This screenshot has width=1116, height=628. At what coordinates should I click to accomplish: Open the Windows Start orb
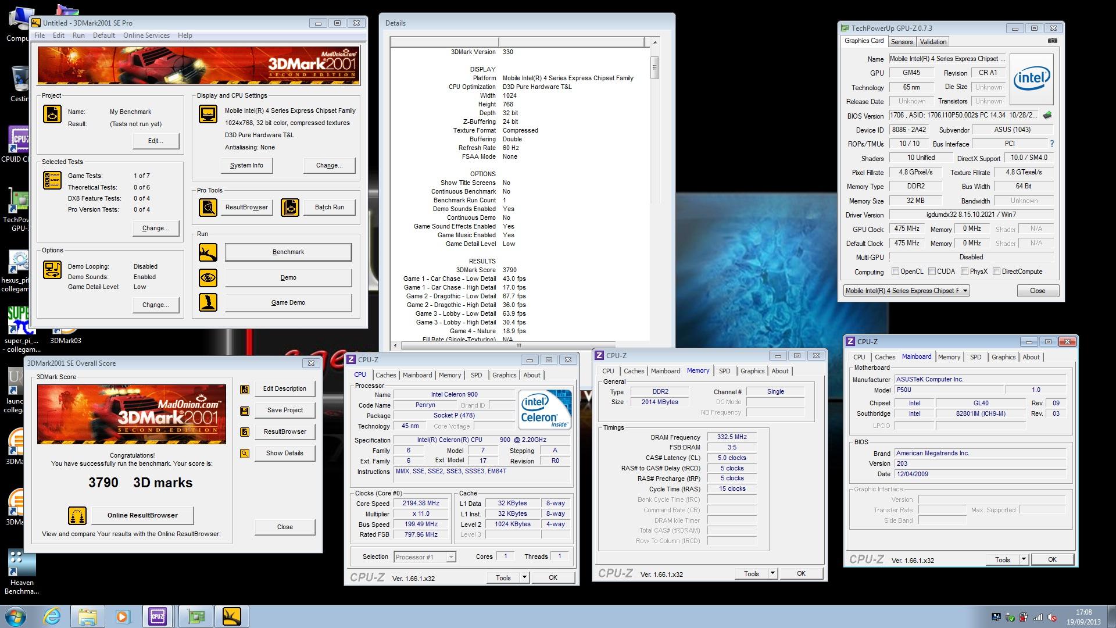[x=16, y=616]
